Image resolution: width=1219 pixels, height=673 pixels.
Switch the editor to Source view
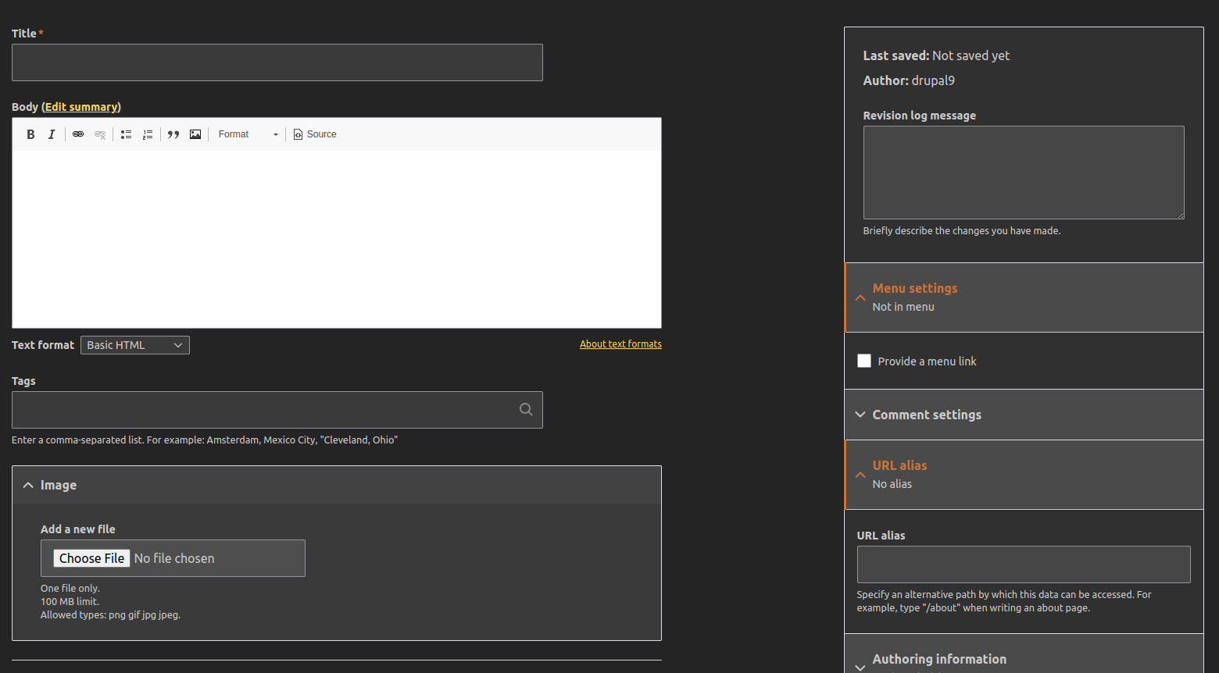[315, 134]
